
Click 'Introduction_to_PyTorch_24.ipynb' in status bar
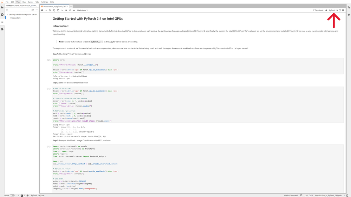click(328, 196)
